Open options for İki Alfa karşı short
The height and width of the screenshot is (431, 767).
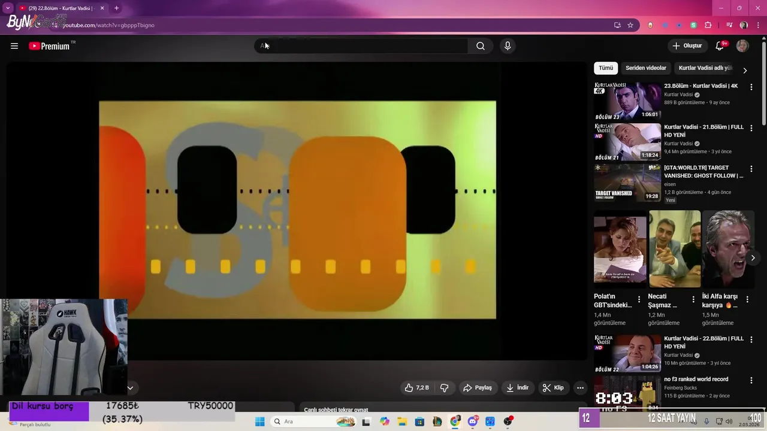pos(747,299)
